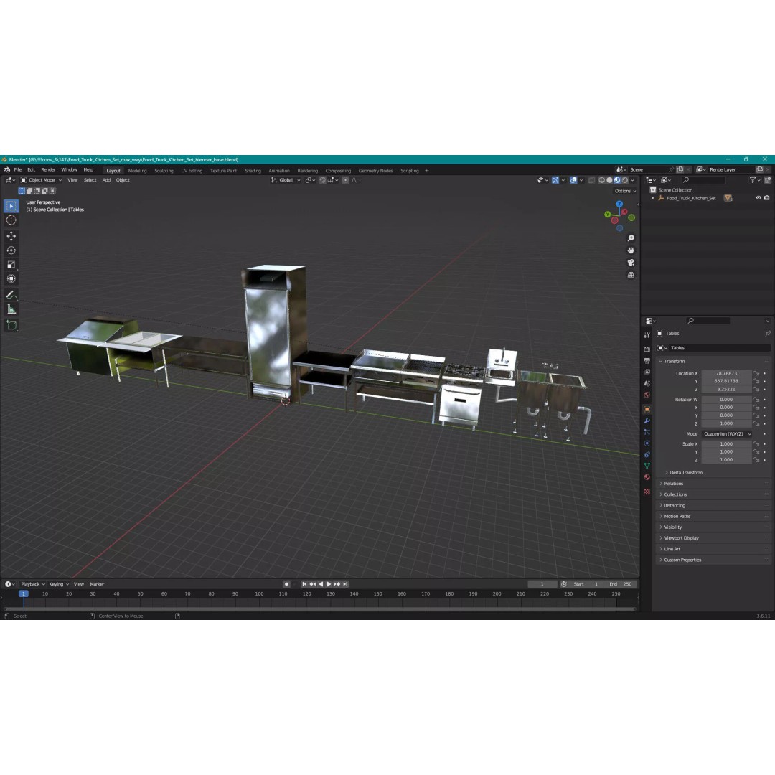The image size is (775, 775).
Task: Open Global transform orientation dropdown
Action: tap(286, 180)
